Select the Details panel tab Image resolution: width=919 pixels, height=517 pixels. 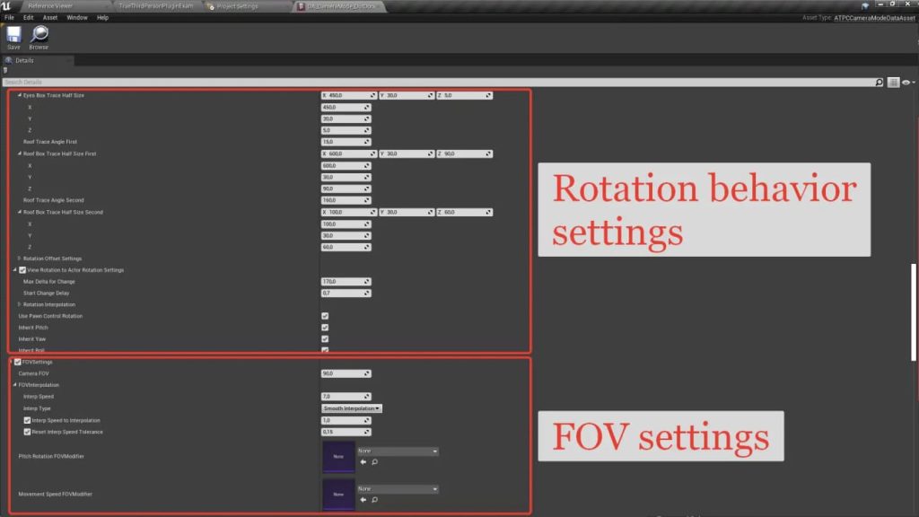(x=37, y=60)
